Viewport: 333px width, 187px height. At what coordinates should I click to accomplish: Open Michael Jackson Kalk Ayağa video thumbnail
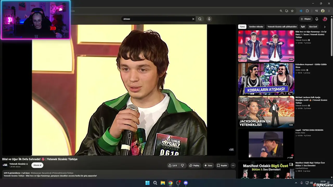266,112
